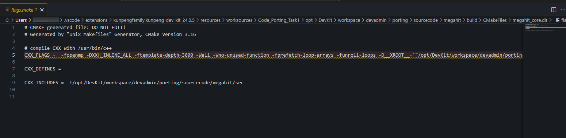Select the build breadcrumb folder
Image resolution: width=566 pixels, height=138 pixels.
click(x=472, y=20)
